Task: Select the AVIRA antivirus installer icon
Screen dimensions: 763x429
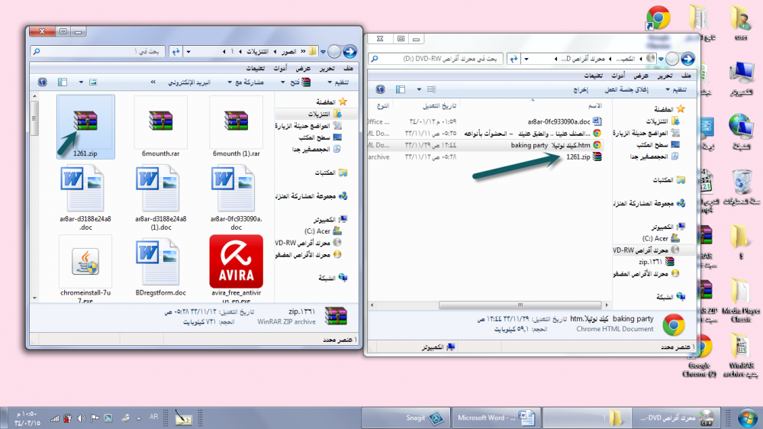Action: [236, 261]
